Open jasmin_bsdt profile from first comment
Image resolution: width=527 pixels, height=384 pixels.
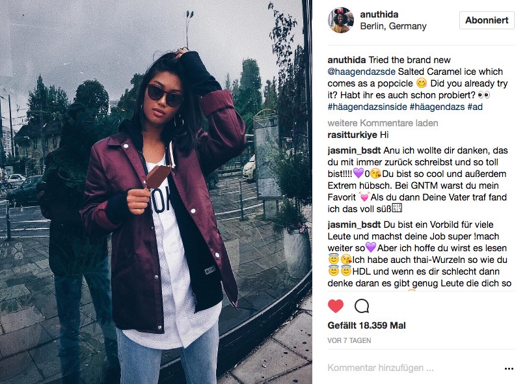pyautogui.click(x=354, y=150)
